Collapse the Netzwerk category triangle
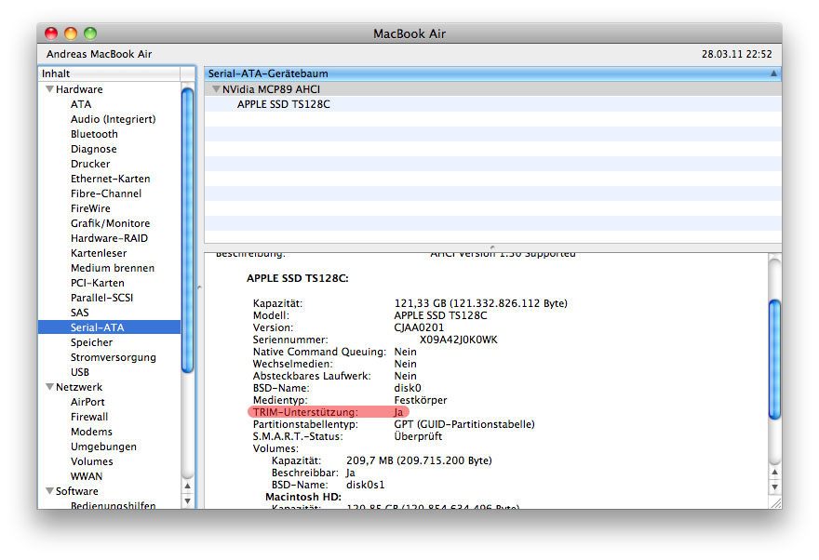Screen dimensions: 819x560 [49, 387]
